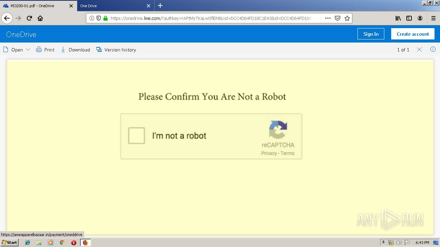This screenshot has height=247, width=440.
Task: Launch Chrome from taskbar
Action: pos(62,243)
